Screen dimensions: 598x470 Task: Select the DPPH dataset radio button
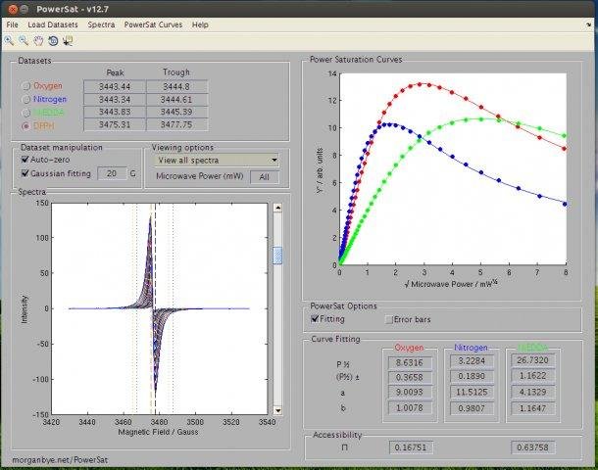pos(25,125)
